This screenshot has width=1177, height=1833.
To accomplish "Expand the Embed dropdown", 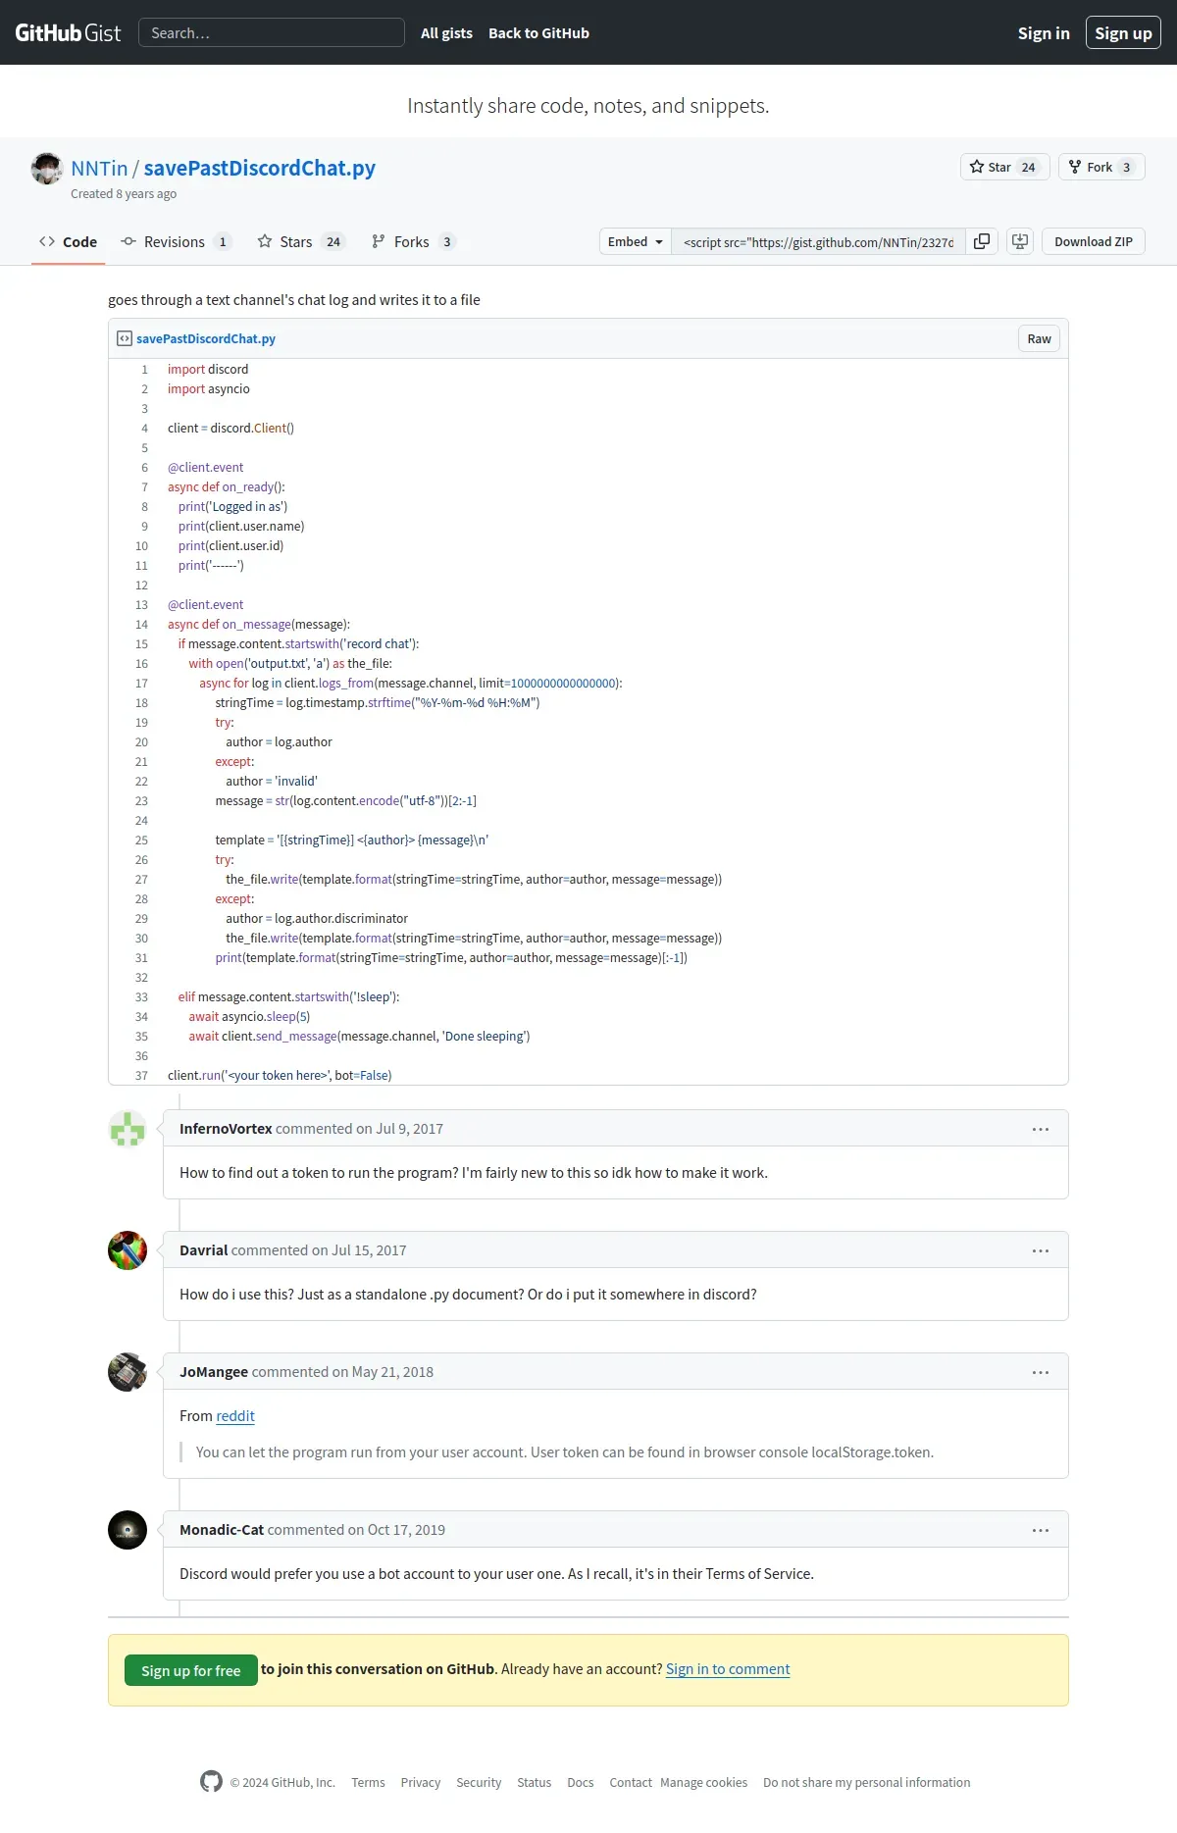I will [636, 241].
